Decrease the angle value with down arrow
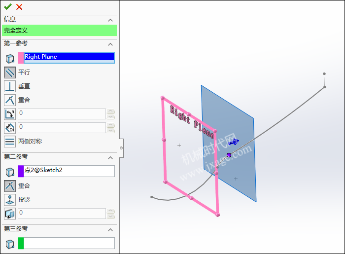The image size is (345, 254). coord(111,117)
